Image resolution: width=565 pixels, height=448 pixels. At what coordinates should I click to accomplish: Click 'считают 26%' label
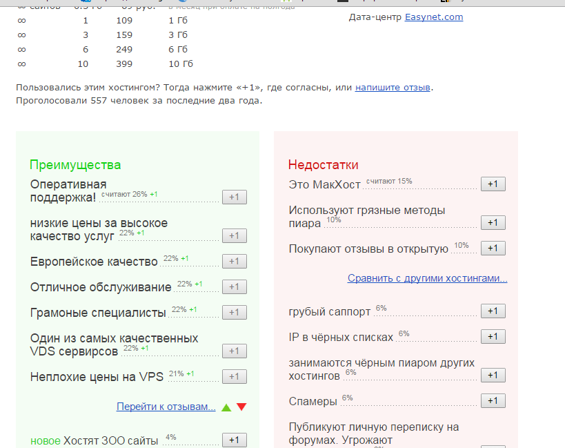(x=124, y=194)
